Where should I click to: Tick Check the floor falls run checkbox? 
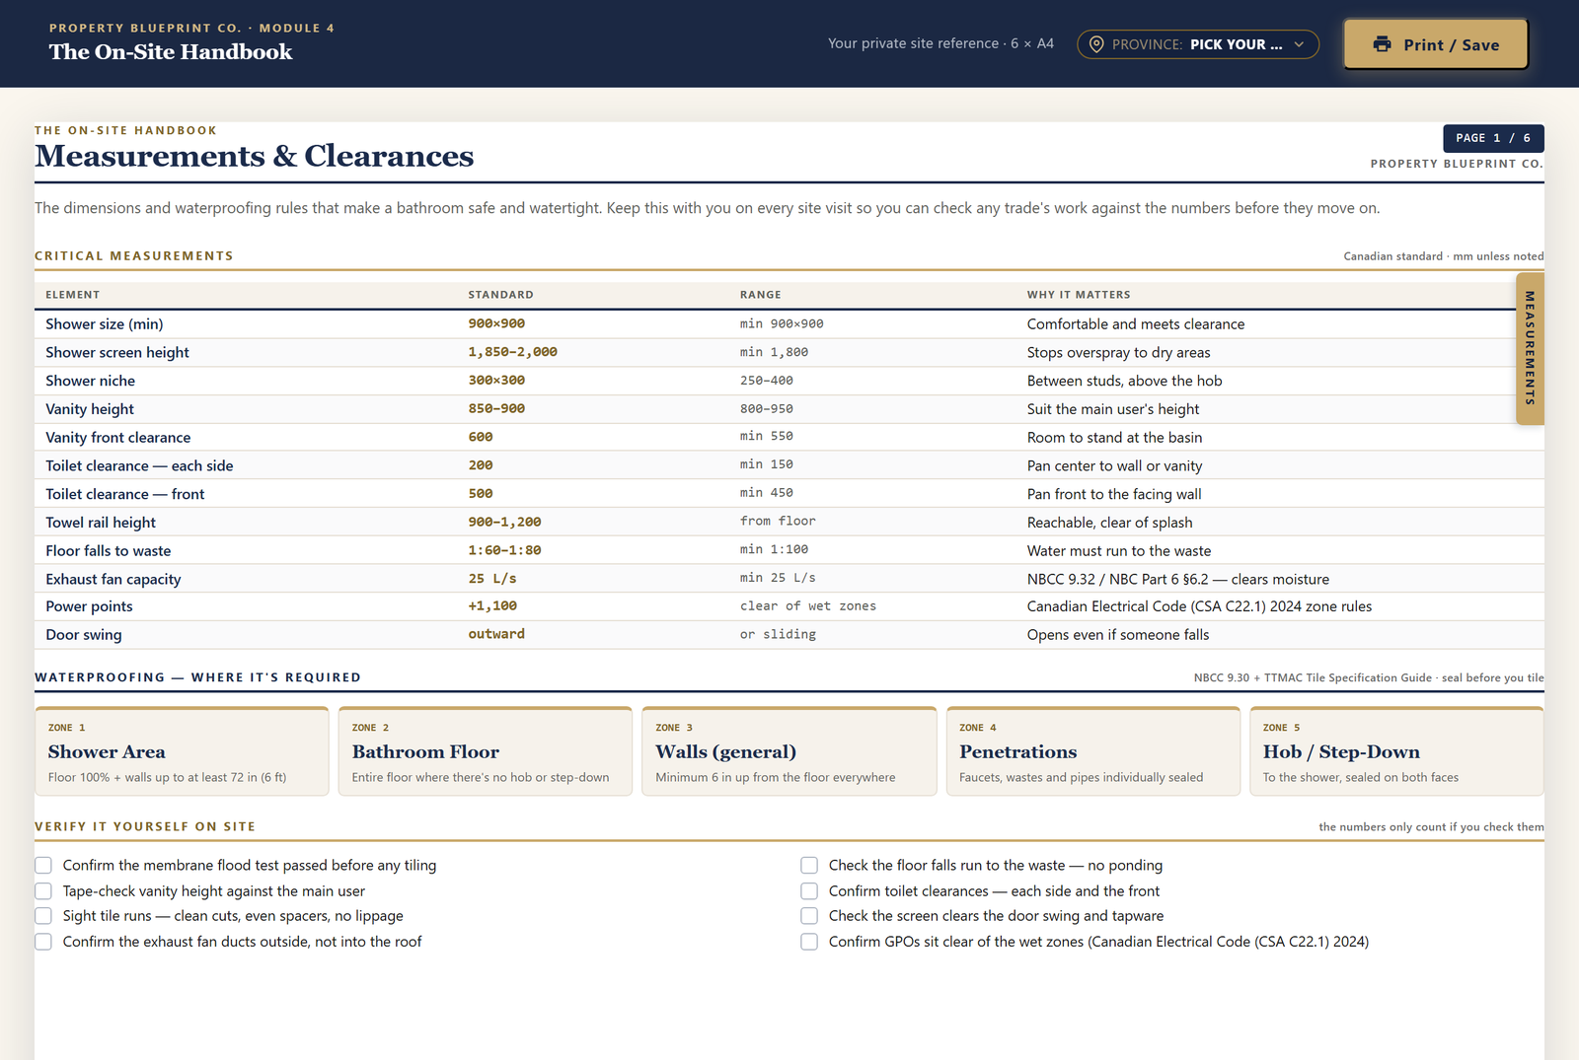(809, 865)
